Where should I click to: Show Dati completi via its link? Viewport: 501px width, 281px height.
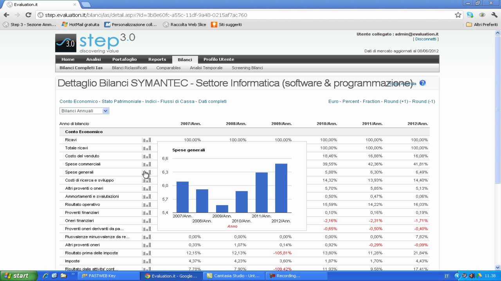[213, 101]
